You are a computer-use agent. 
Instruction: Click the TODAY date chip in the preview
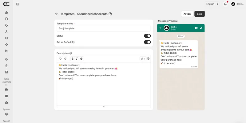click(181, 36)
